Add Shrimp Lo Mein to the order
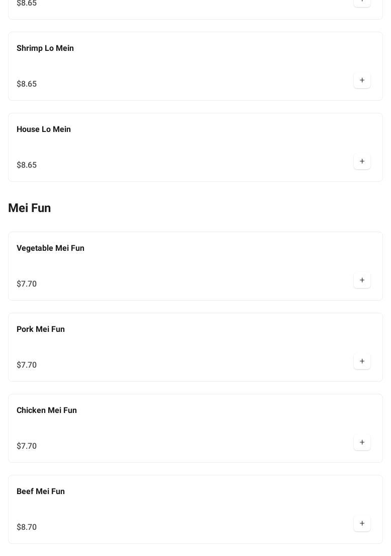This screenshot has height=556, width=391. click(362, 81)
